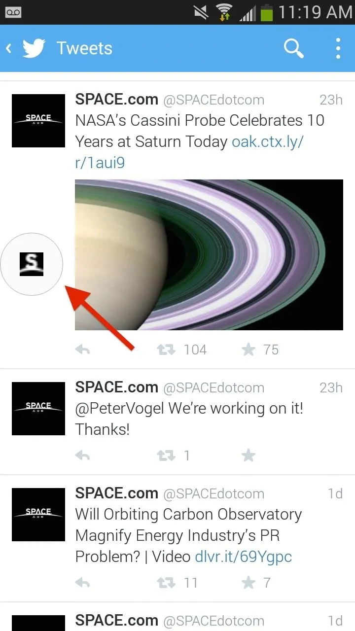Open SPACE.com avatar on first tweet

coord(38,121)
